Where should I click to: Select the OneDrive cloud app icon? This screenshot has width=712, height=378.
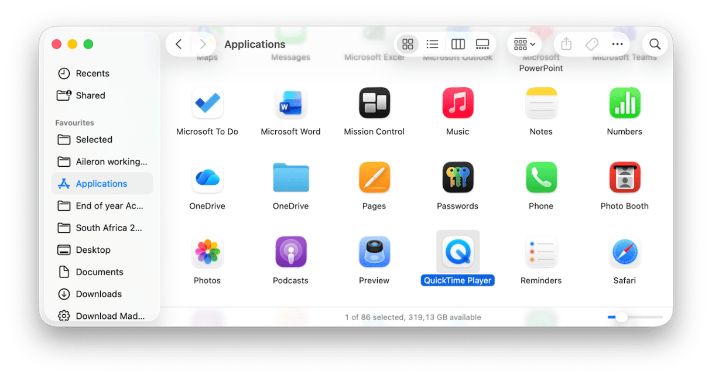tap(207, 178)
